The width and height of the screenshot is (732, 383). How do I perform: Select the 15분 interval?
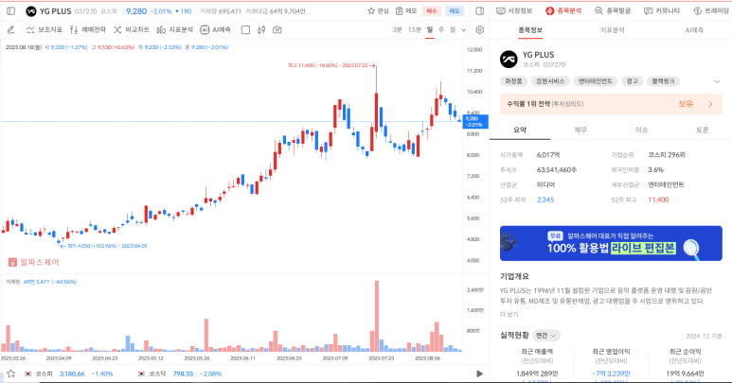[415, 30]
